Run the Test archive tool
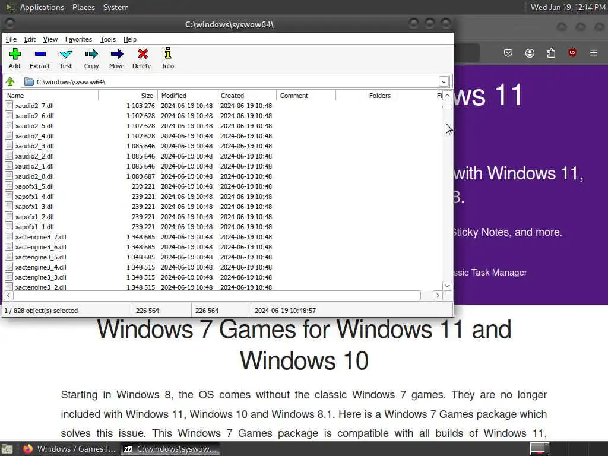Image resolution: width=608 pixels, height=456 pixels. pos(65,54)
